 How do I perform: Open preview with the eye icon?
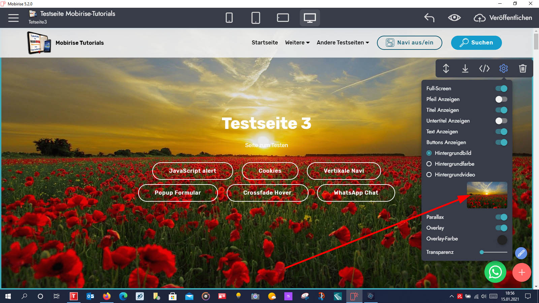tap(454, 18)
